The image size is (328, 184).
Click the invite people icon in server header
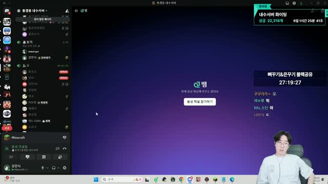[67, 11]
